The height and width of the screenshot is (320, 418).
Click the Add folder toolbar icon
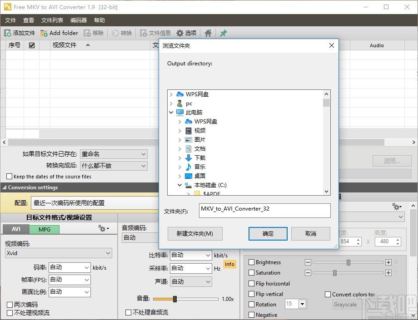point(44,33)
